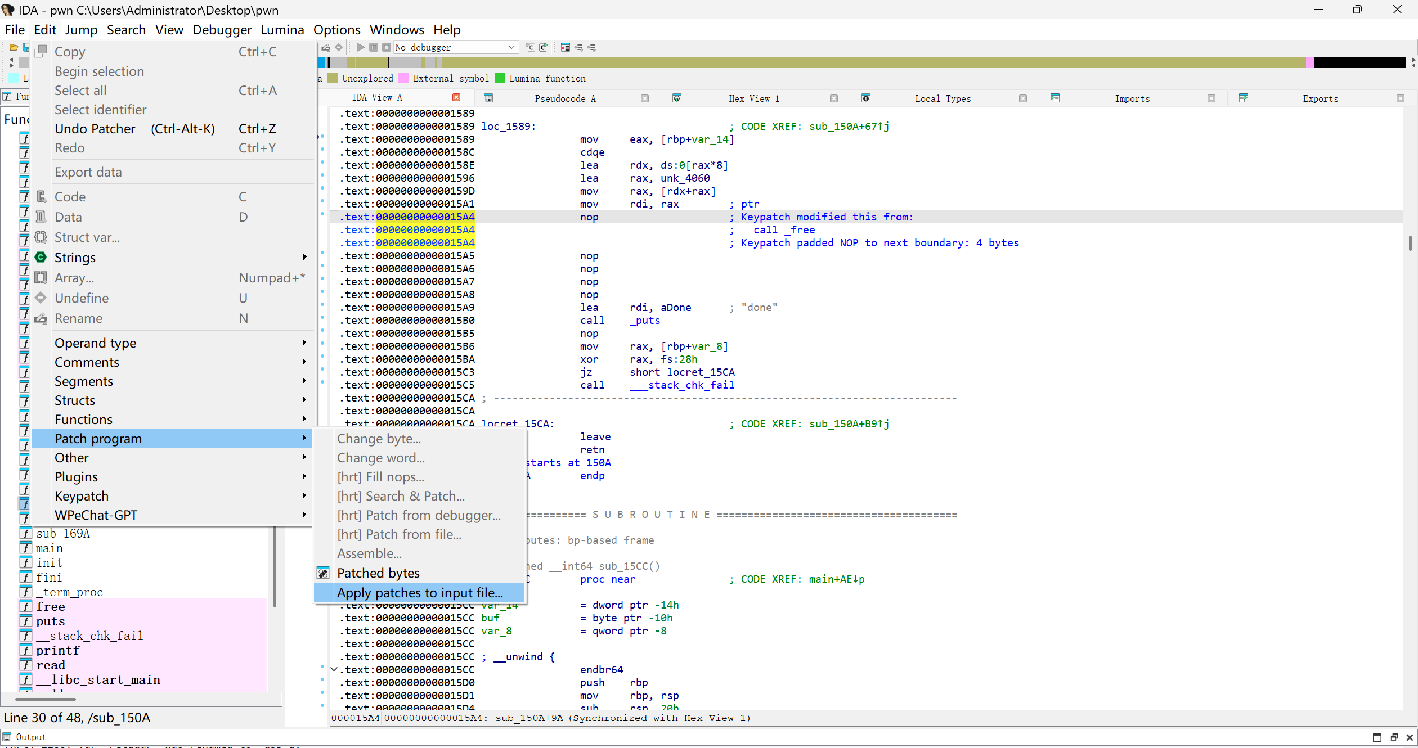Click the Start process play icon
1418x748 pixels.
(361, 47)
